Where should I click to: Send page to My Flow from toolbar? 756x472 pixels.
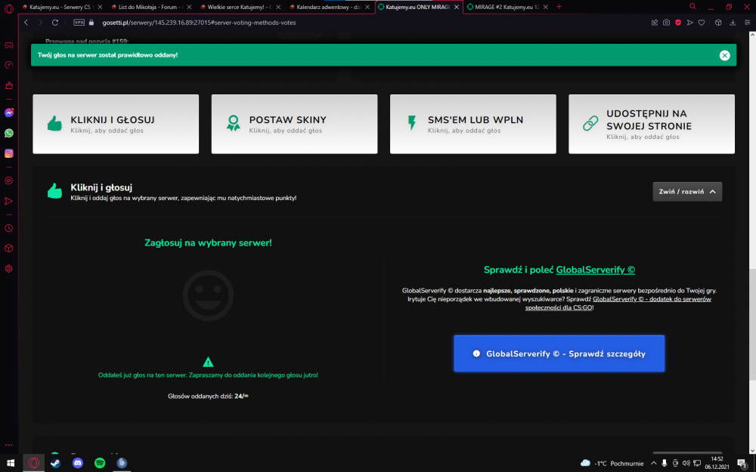coord(690,23)
